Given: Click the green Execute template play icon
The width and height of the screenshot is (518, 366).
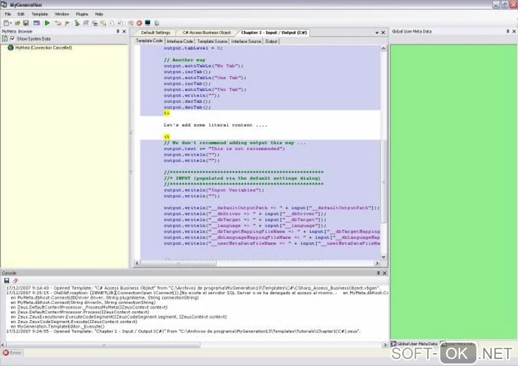Looking at the screenshot, I should (x=47, y=23).
